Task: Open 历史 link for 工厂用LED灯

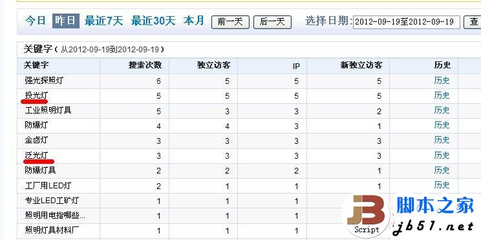Action: click(442, 185)
